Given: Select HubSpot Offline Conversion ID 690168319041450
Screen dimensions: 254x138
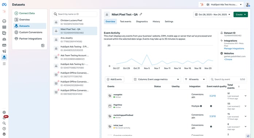Looking at the screenshot, I should tap(75, 92).
